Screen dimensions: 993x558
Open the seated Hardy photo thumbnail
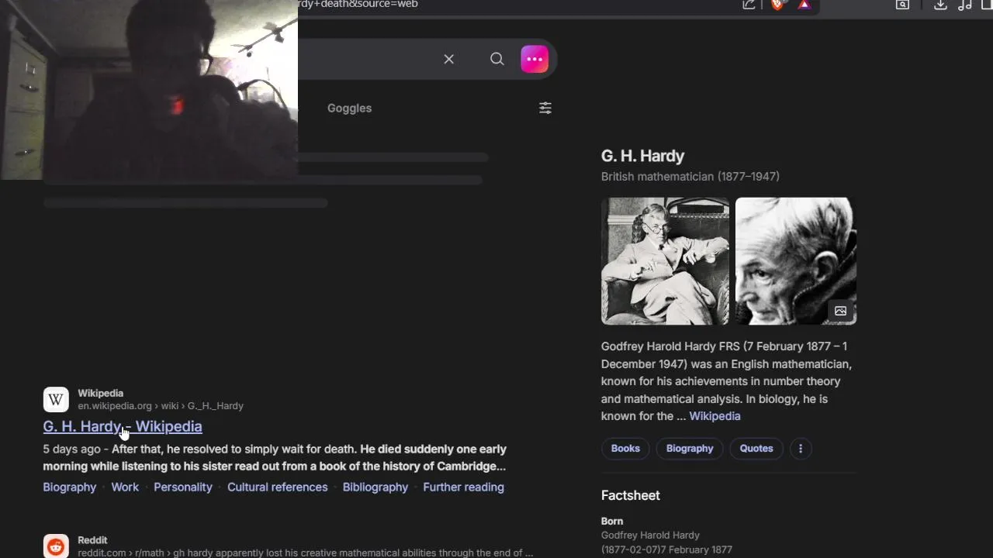point(665,261)
